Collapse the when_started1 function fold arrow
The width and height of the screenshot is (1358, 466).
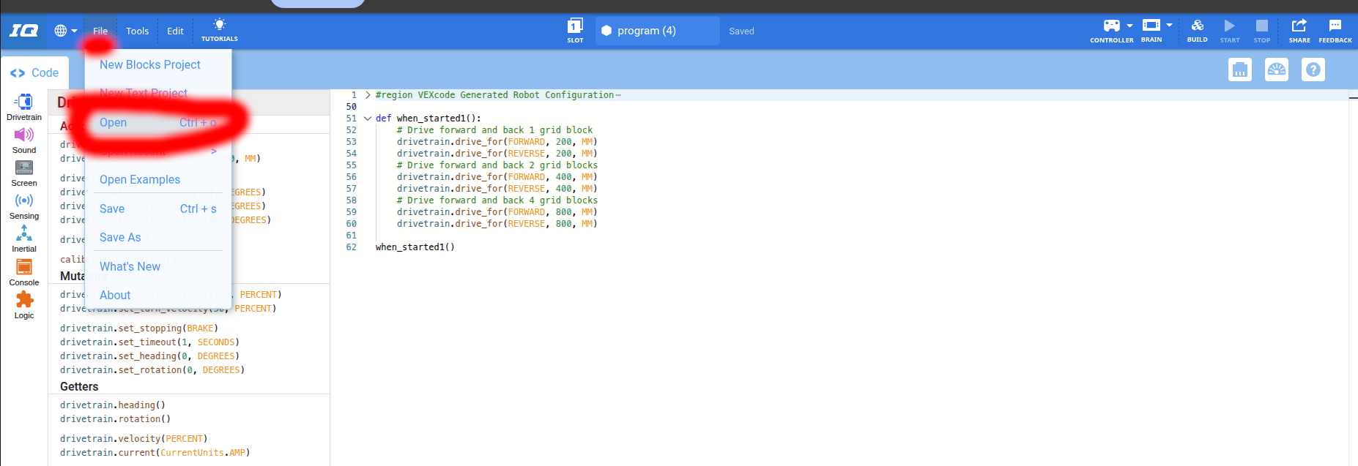point(368,119)
